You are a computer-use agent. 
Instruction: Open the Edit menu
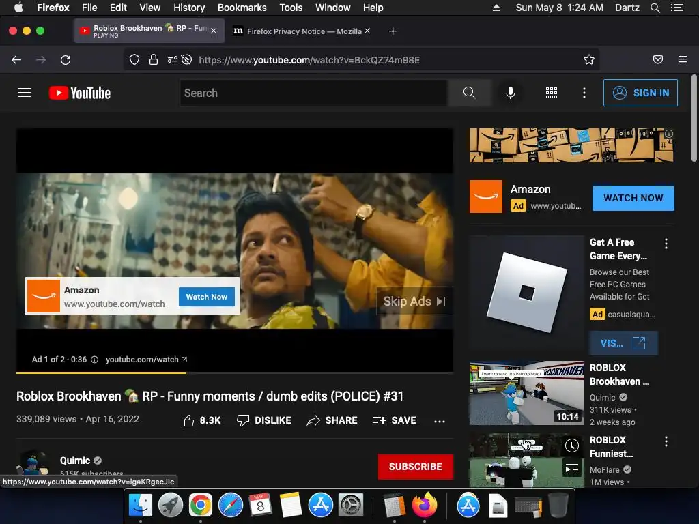[118, 8]
